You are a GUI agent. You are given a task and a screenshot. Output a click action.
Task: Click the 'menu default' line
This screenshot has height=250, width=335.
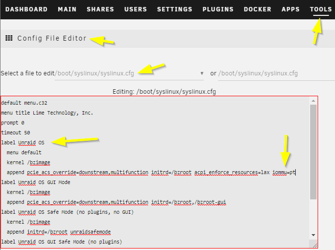[24, 153]
